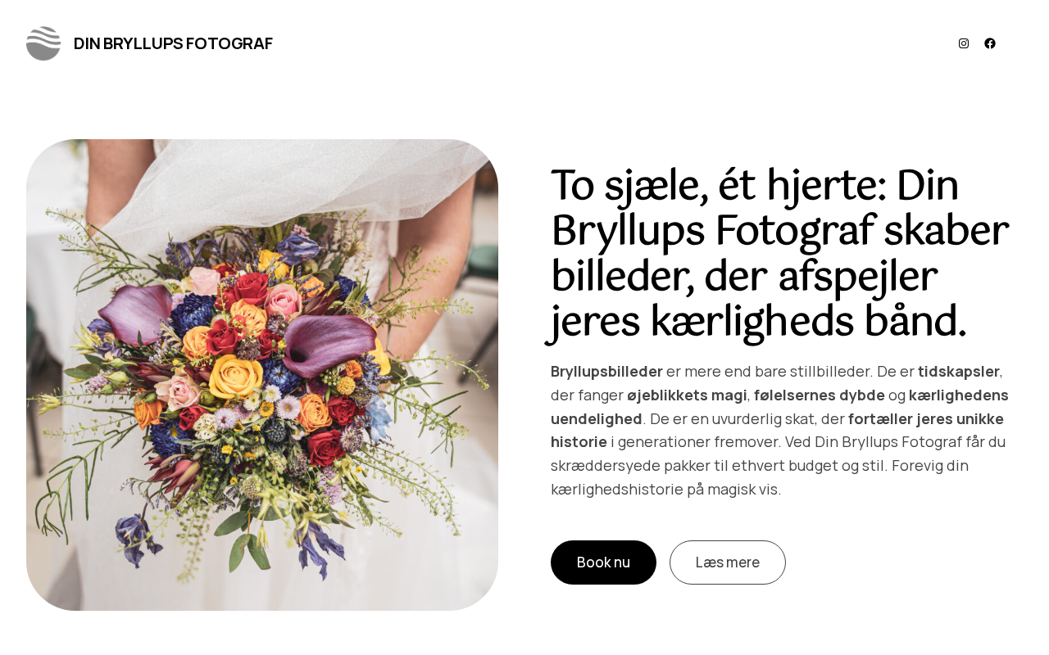This screenshot has height=655, width=1049.
Task: Click the bold word Bryllupsbilleder
Action: point(606,371)
